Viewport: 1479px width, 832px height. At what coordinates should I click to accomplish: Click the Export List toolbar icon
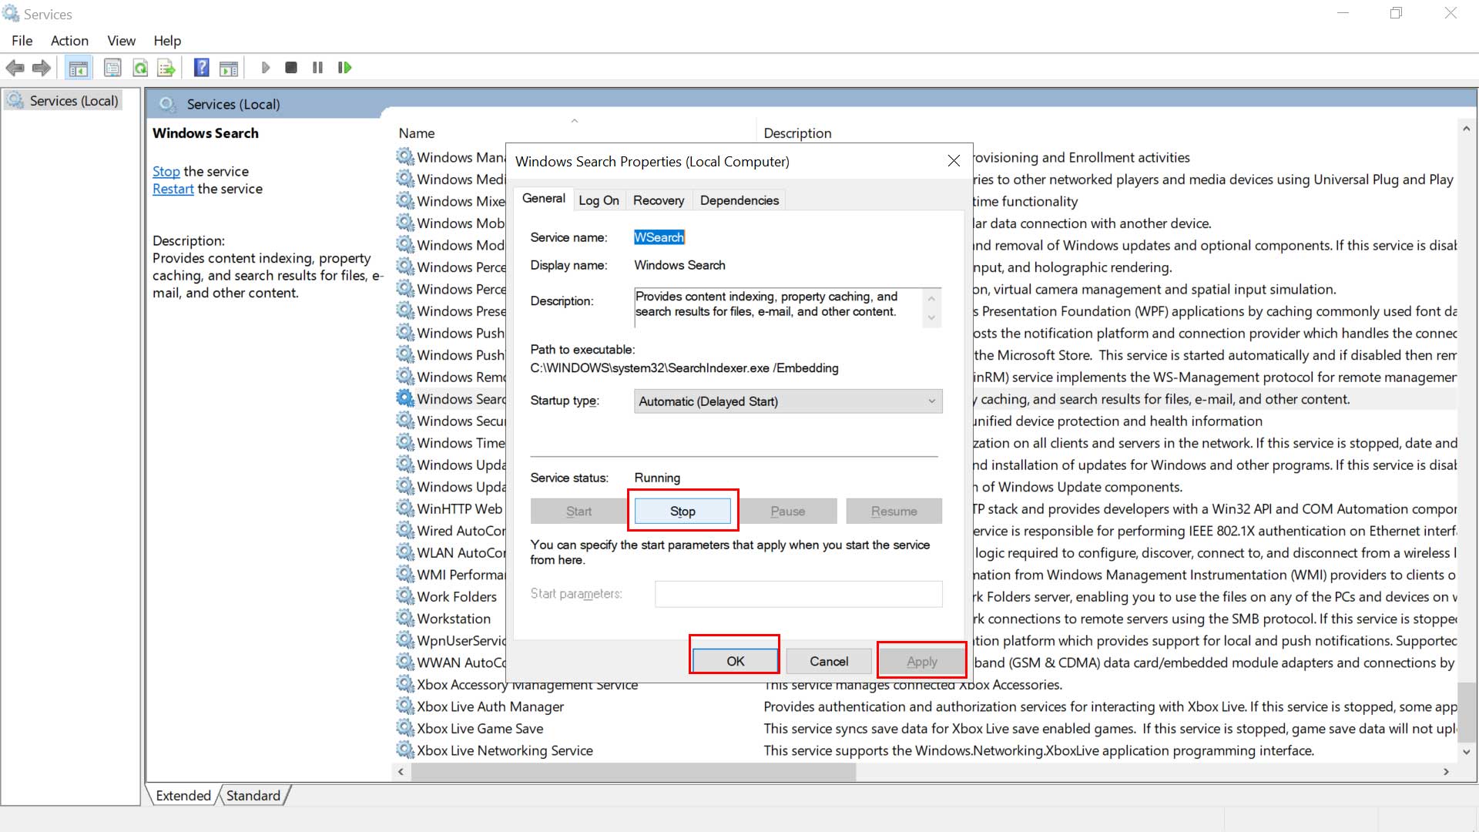[x=166, y=67]
